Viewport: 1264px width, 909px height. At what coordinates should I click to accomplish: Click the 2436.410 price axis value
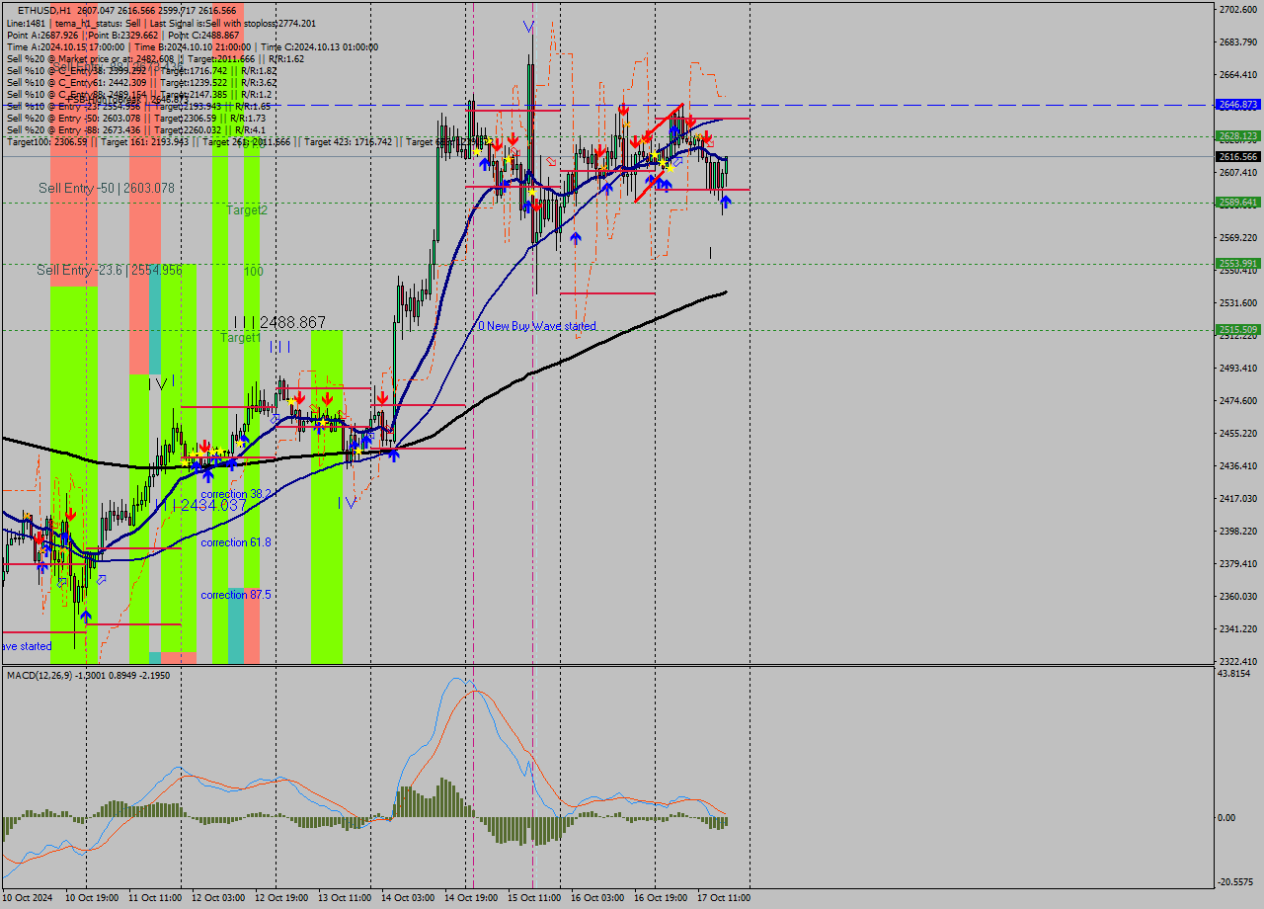click(x=1238, y=466)
